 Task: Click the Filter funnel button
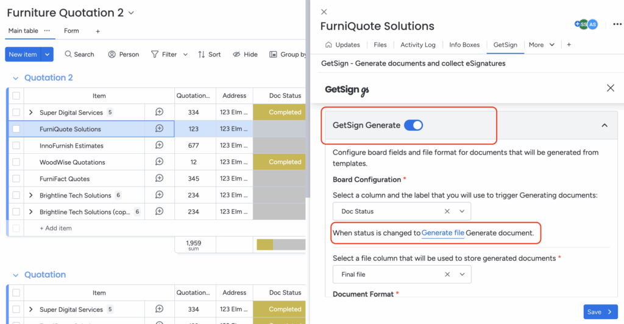(x=164, y=54)
